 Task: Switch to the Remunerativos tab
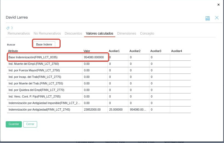tap(19, 34)
